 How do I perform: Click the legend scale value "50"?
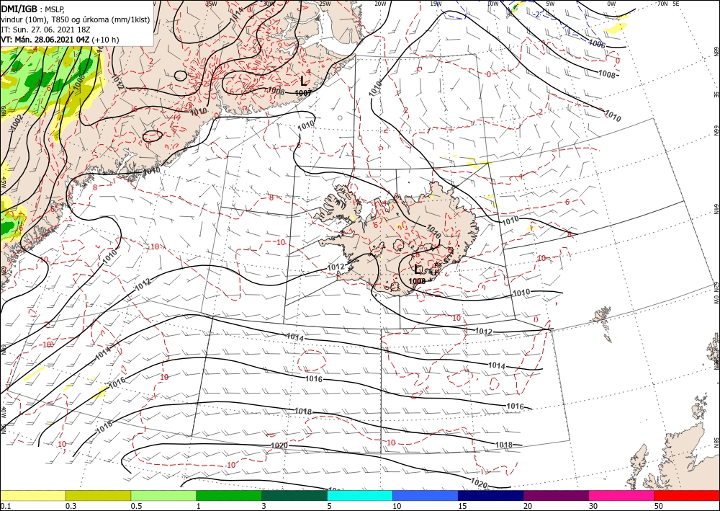659,506
